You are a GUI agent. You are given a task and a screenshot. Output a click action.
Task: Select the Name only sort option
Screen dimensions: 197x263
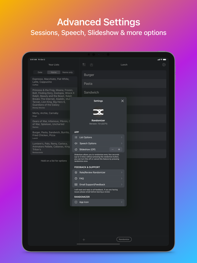(x=67, y=72)
